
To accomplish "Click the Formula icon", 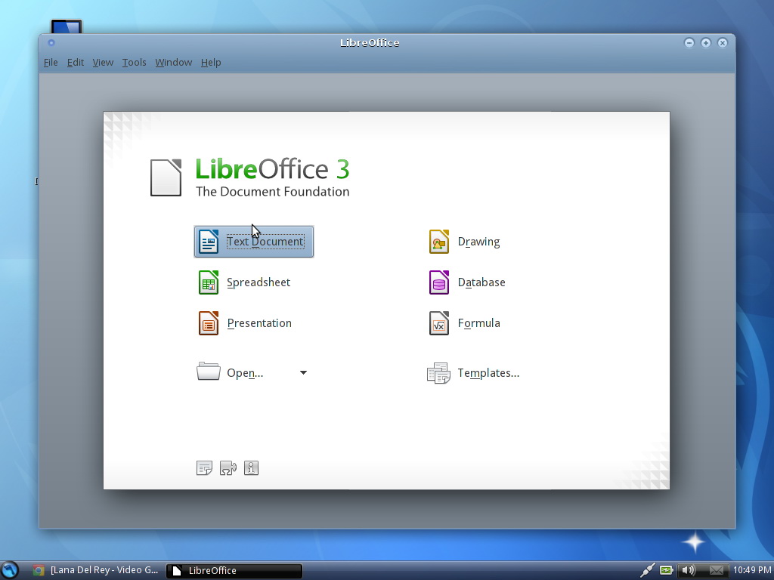I will click(439, 323).
